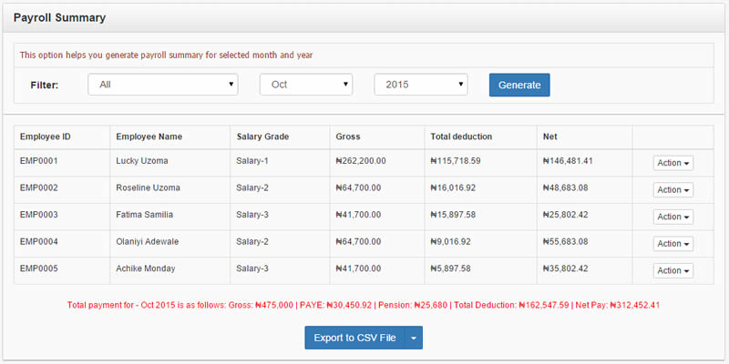This screenshot has width=729, height=364.
Task: Open Action menu for Achike Monday
Action: coord(673,270)
